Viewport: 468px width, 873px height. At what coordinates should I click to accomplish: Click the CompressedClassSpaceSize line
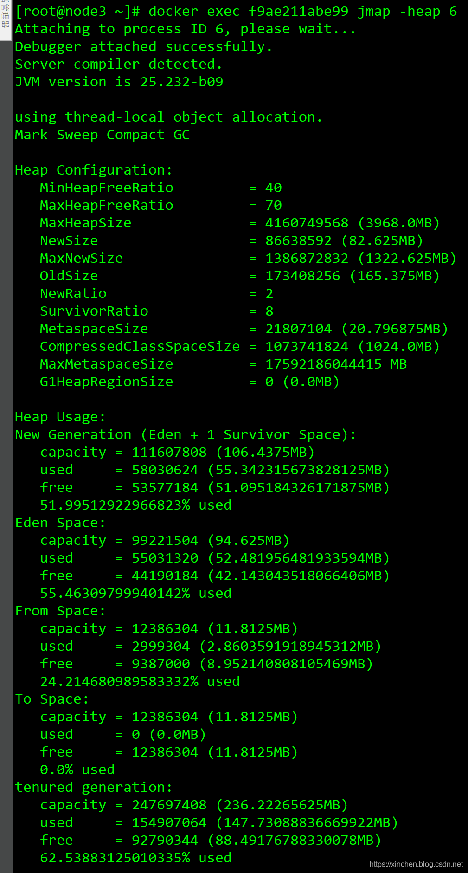point(240,347)
